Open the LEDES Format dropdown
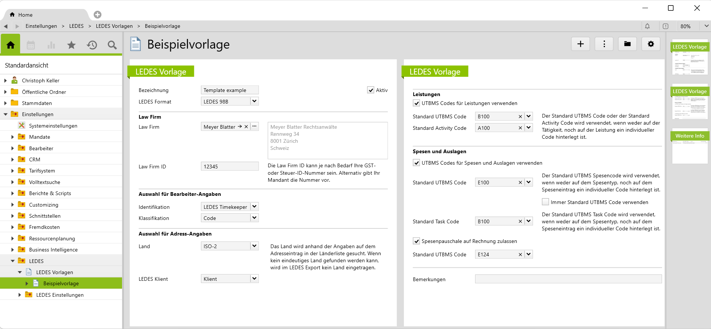This screenshot has height=329, width=711. tap(254, 101)
